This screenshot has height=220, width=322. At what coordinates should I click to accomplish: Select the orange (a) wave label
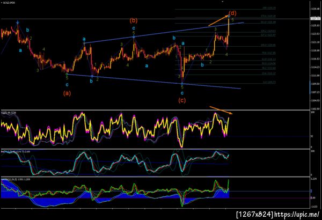67,93
